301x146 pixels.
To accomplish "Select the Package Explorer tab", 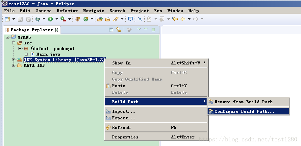I will click(x=32, y=30).
